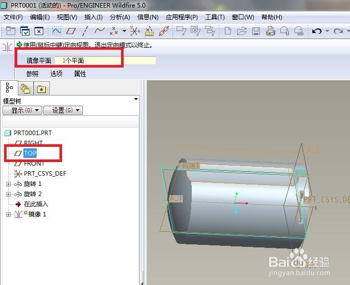Image resolution: width=350 pixels, height=285 pixels.
Task: Open the 应用程序(P) menu
Action: pos(182,17)
